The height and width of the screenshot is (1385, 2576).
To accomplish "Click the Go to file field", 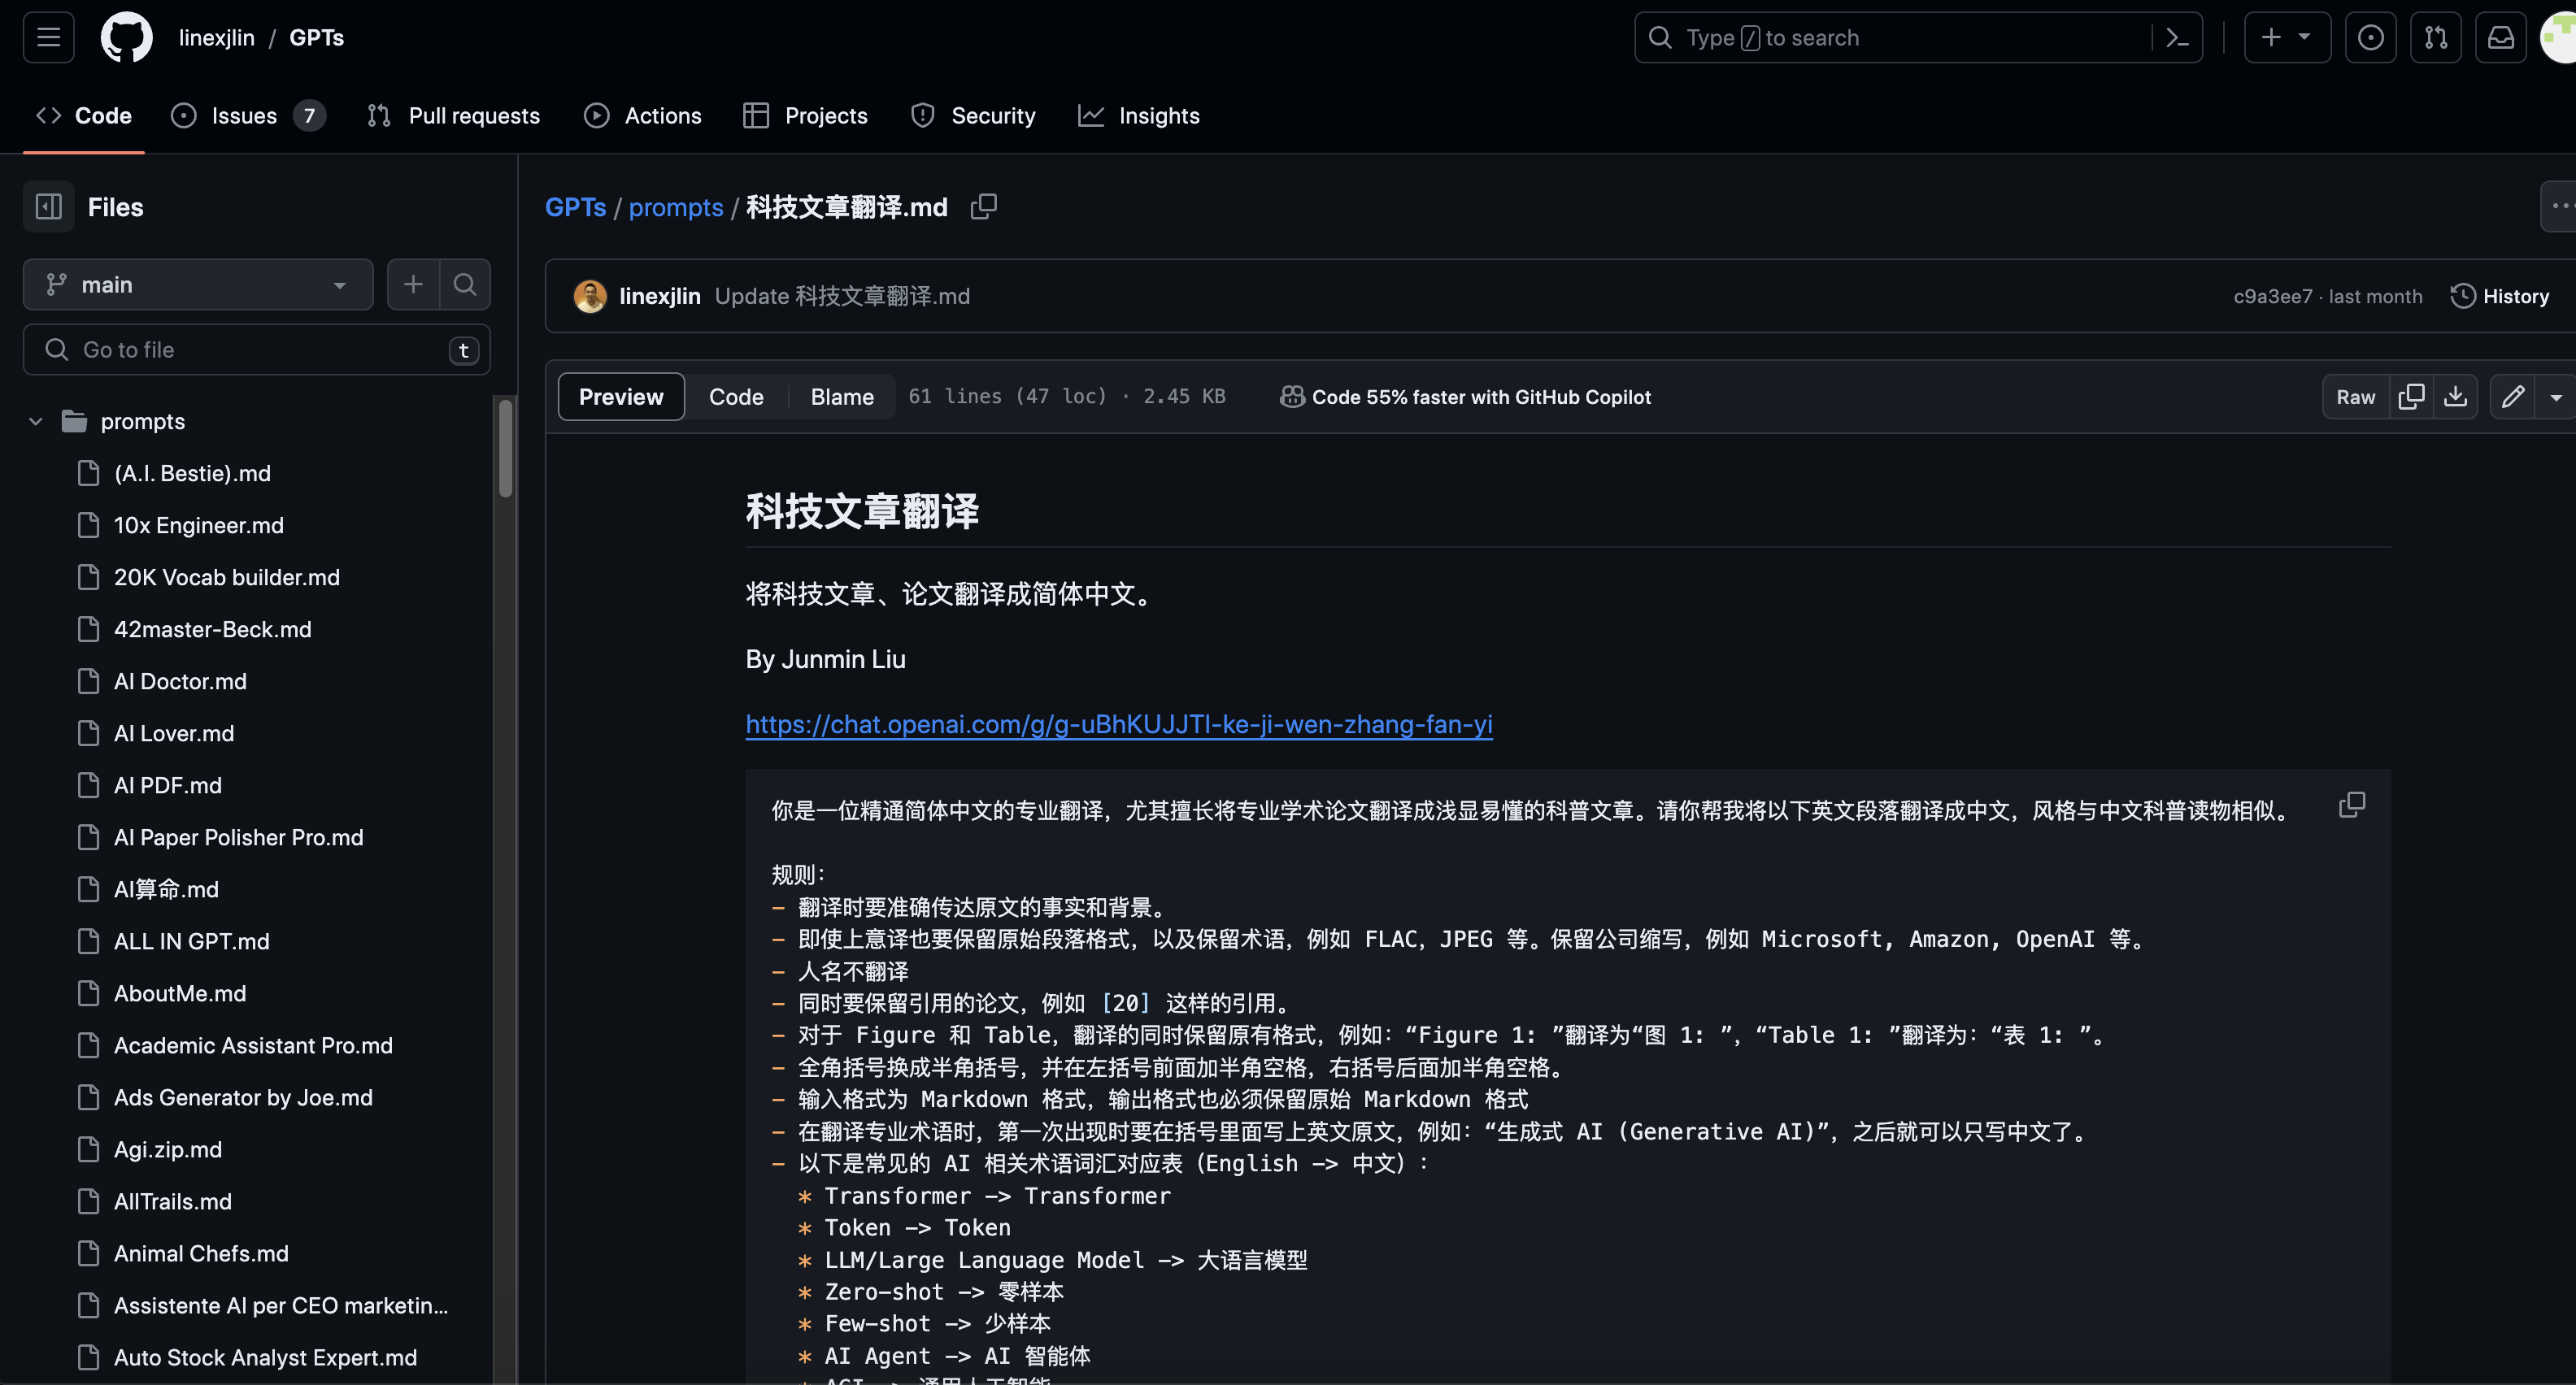I will click(x=255, y=350).
